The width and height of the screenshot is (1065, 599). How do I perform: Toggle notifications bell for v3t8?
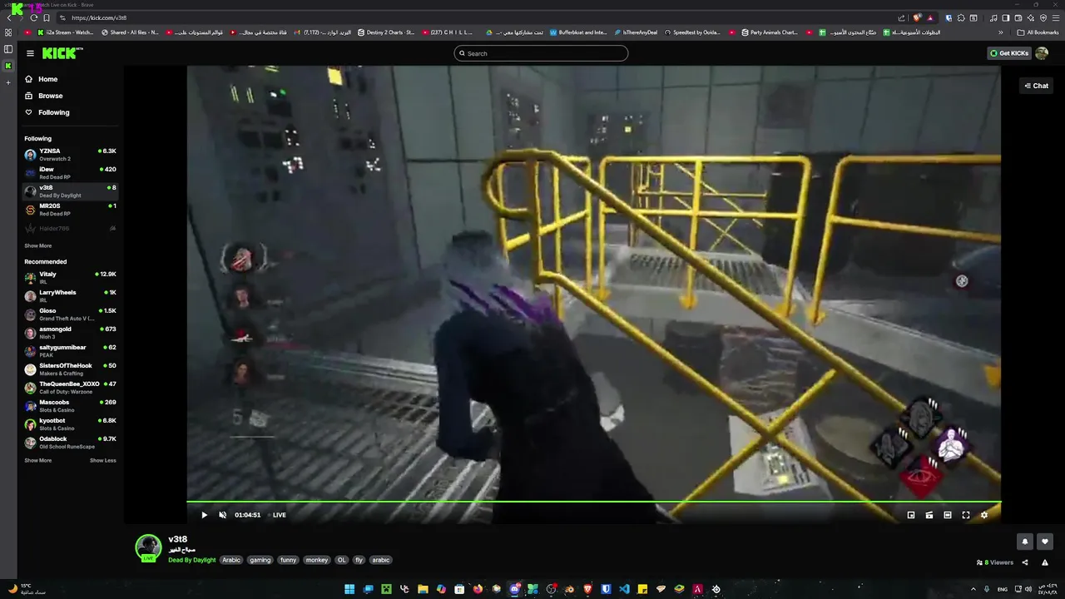(1025, 542)
